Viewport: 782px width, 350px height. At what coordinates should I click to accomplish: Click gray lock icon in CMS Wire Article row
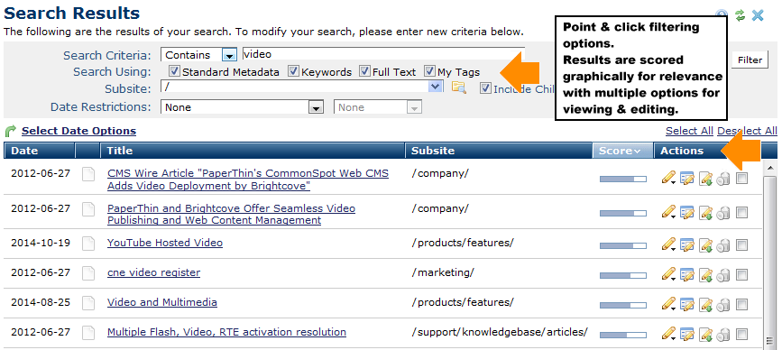[723, 179]
